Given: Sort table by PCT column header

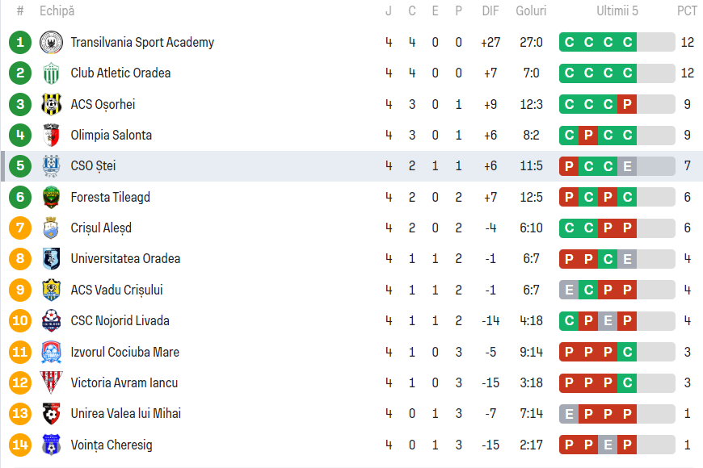Looking at the screenshot, I should coord(687,11).
